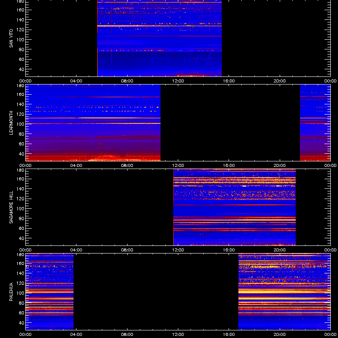
Task: Click the 08:00 time label below Learmonth panel
Action: click(127, 166)
